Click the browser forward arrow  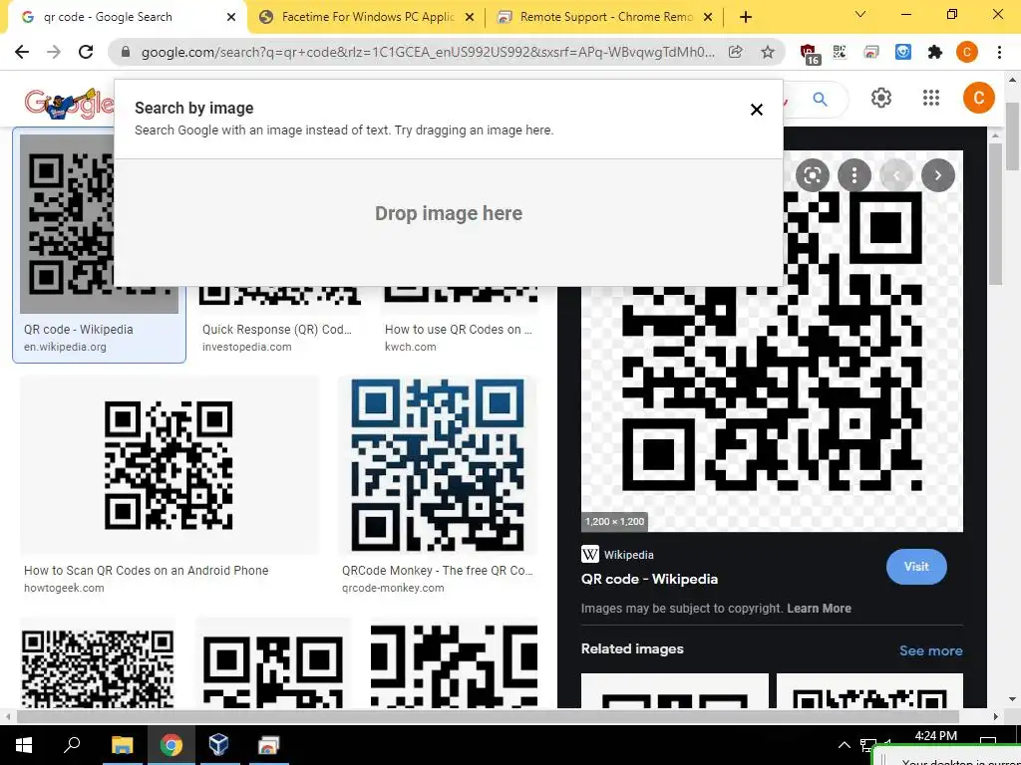click(54, 52)
